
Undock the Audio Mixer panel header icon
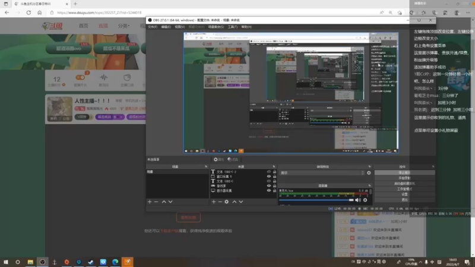[369, 186]
